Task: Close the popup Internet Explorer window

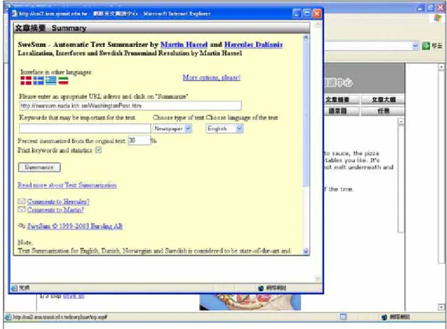Action: [x=317, y=14]
